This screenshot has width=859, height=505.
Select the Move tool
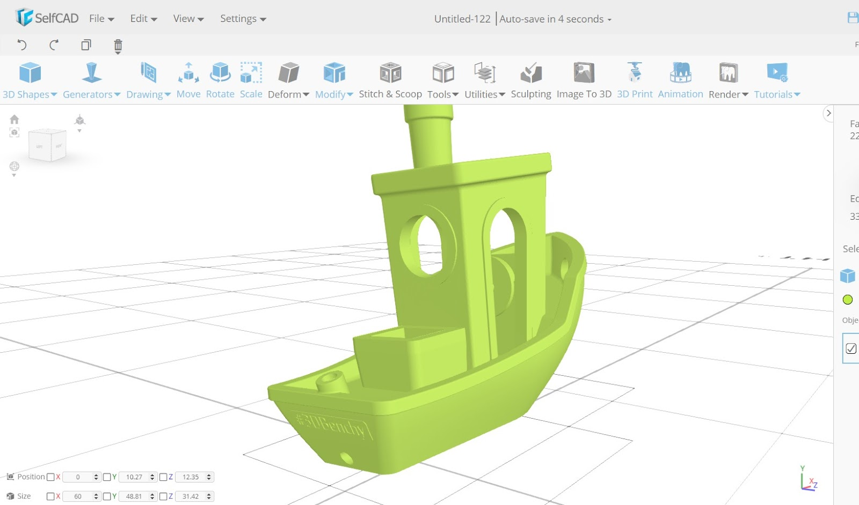coord(188,81)
